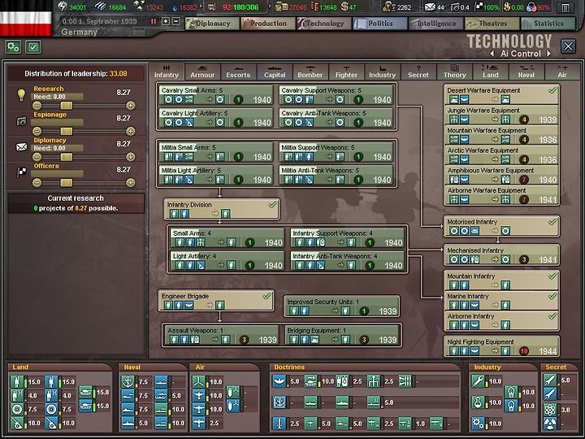Viewport: 585px width, 439px height.
Task: Click the Officers flag icon
Action: 22,172
